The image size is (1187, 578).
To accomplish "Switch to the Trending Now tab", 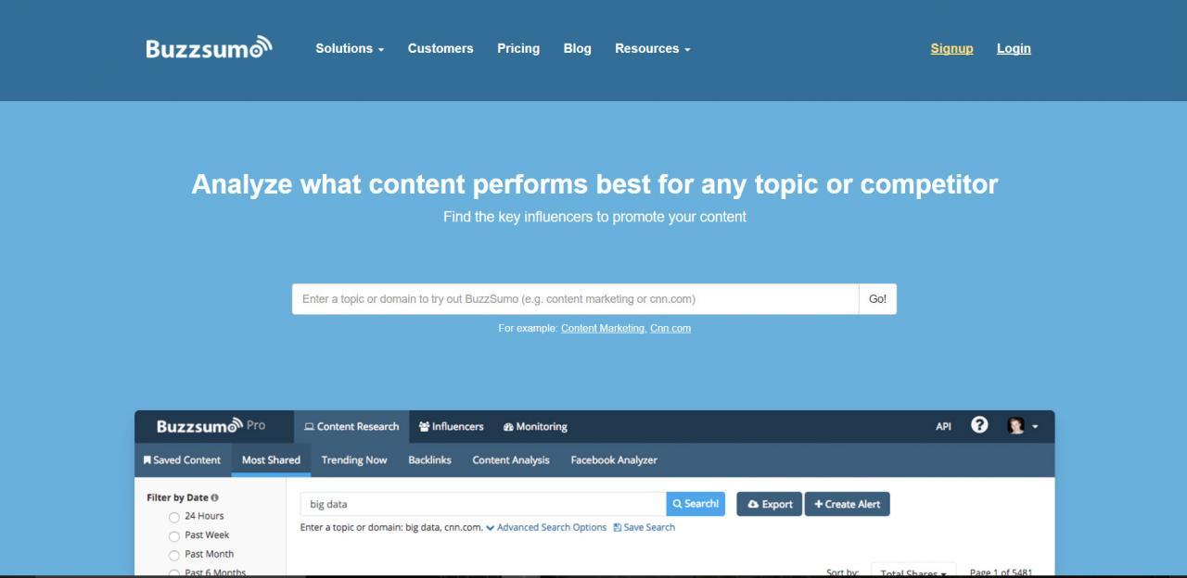I will [x=354, y=459].
